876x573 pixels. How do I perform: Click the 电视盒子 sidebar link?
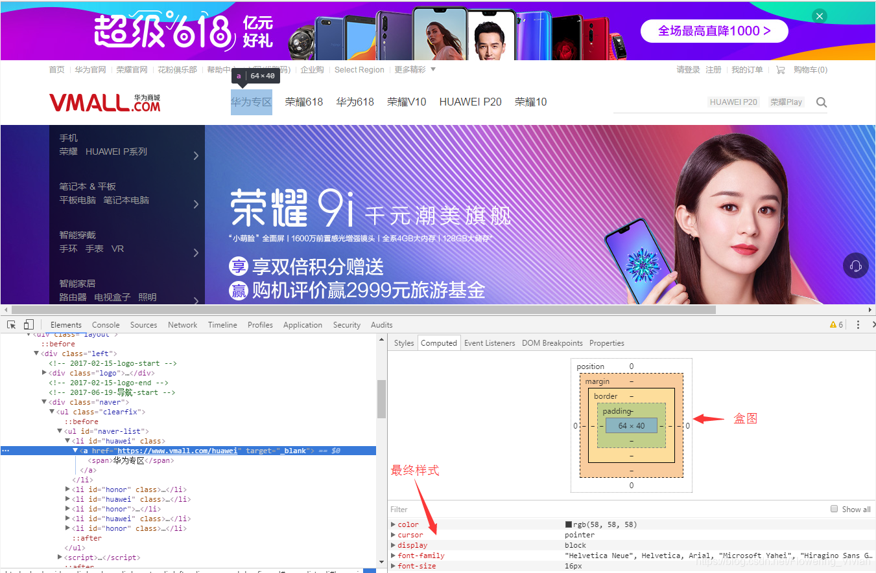[x=113, y=297]
